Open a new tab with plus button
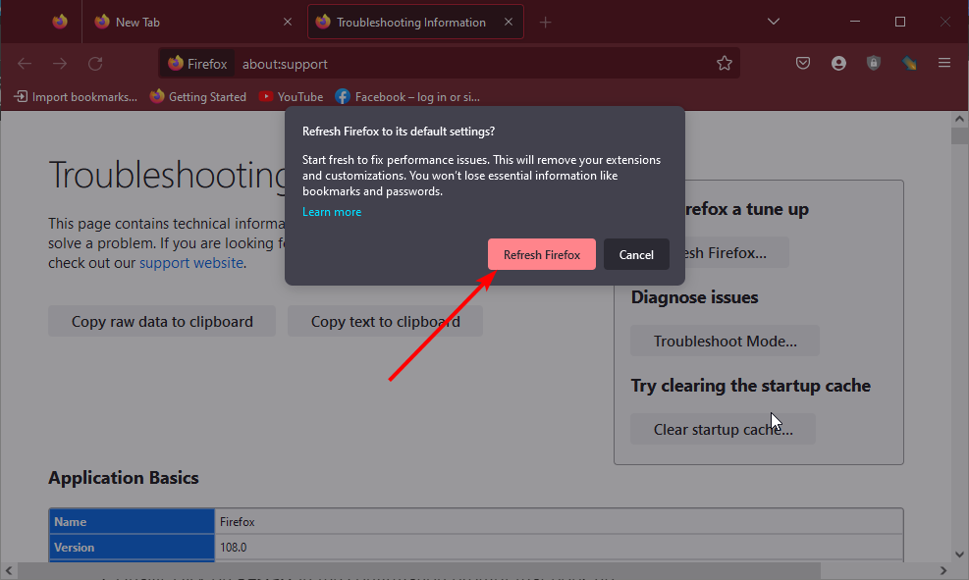 [545, 23]
